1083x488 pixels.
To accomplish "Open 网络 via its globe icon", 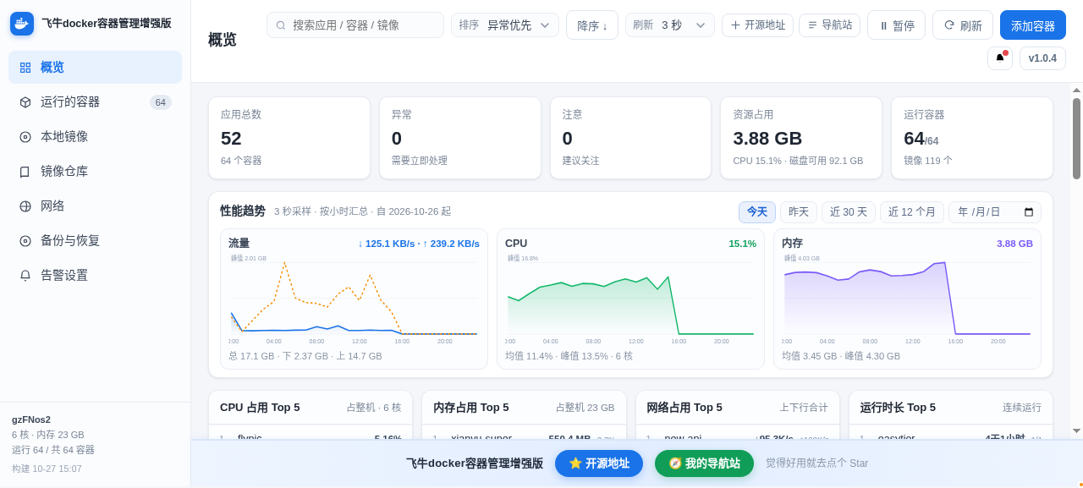I will (25, 206).
